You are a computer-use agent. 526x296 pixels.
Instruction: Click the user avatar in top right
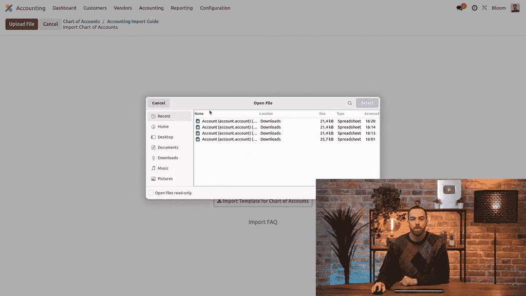point(515,8)
